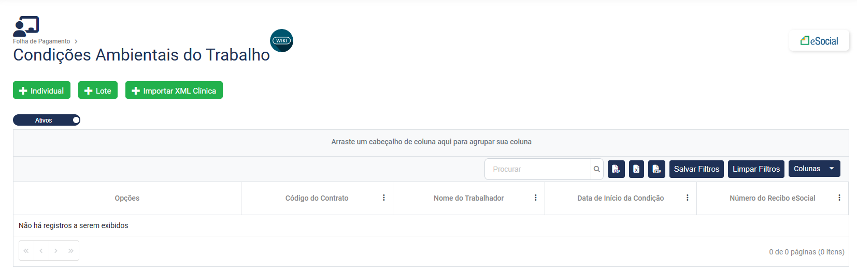This screenshot has height=272, width=857.
Task: Open the WIKI help badge
Action: (282, 40)
